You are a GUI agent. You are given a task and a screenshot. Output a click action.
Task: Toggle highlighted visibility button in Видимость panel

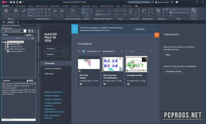click(x=167, y=9)
